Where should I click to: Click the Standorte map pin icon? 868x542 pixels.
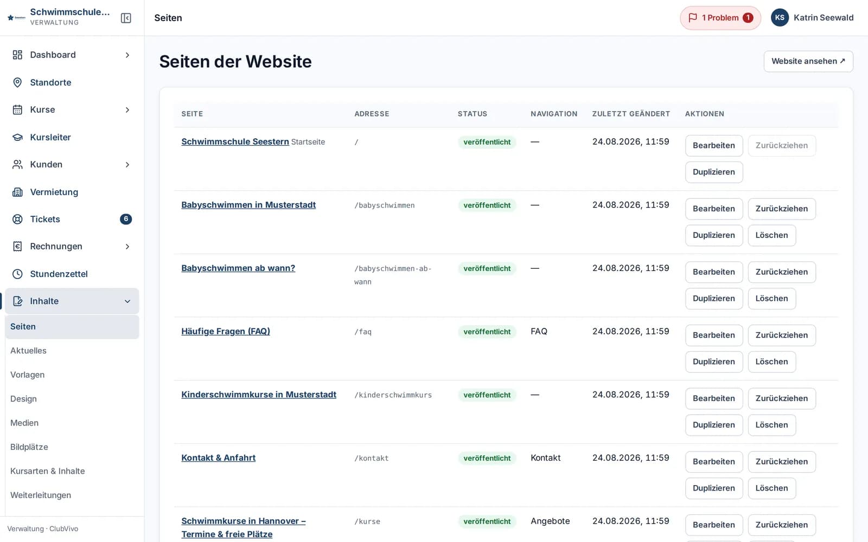coord(17,82)
